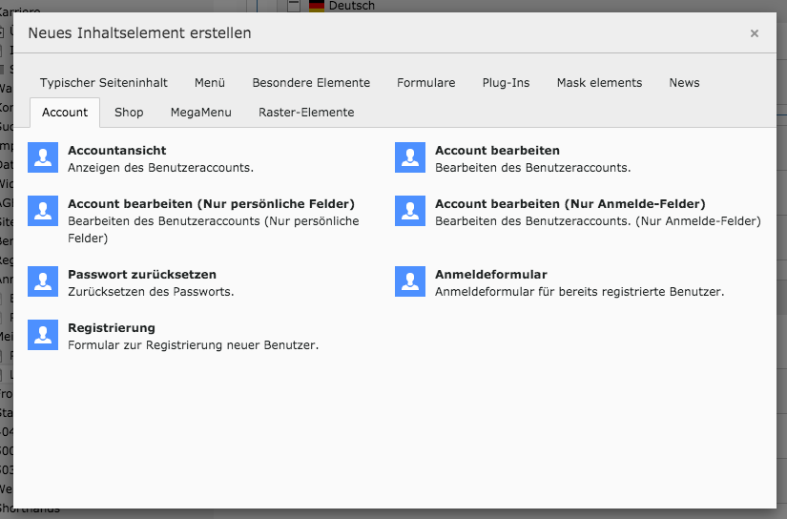Click 'Bearbeiten des Benutzeraccounts.' description text
This screenshot has width=787, height=519.
(533, 168)
